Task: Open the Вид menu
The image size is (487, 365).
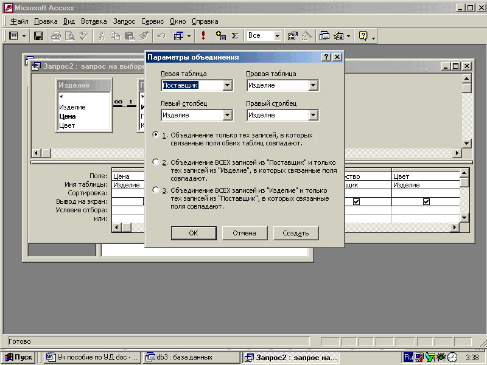Action: pos(69,21)
